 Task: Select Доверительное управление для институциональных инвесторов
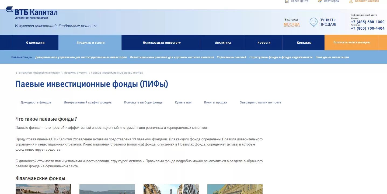[x=81, y=57]
